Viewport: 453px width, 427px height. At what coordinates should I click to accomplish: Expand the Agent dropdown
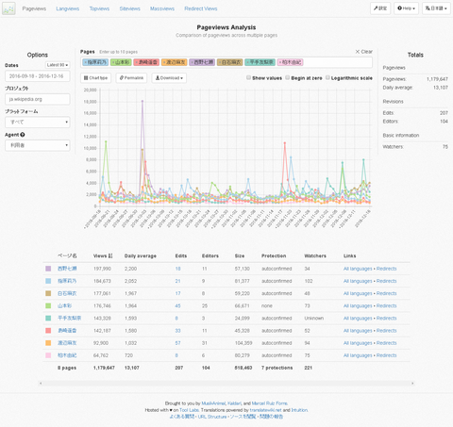tap(38, 145)
